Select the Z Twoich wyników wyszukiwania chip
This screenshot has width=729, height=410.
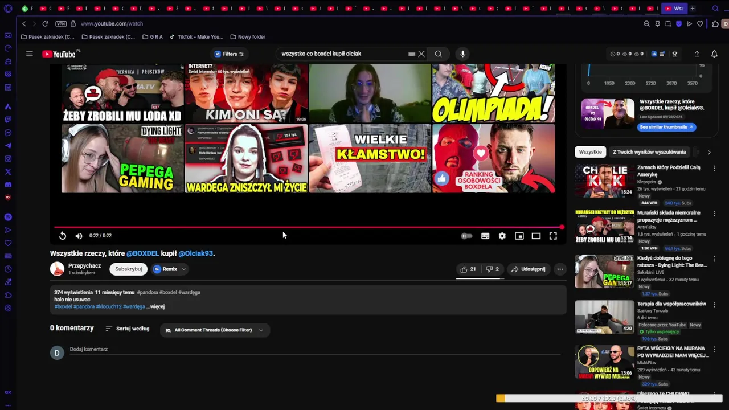point(649,152)
